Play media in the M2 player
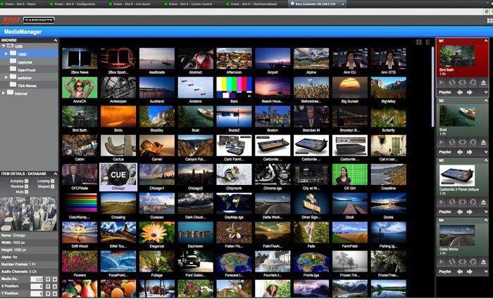Viewport: 493px width, 299px height. (x=442, y=142)
